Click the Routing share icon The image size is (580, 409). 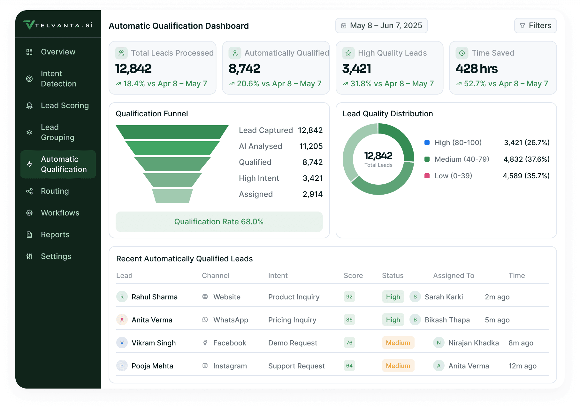pyautogui.click(x=29, y=191)
